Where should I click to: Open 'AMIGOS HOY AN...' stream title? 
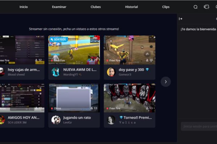click(x=24, y=118)
